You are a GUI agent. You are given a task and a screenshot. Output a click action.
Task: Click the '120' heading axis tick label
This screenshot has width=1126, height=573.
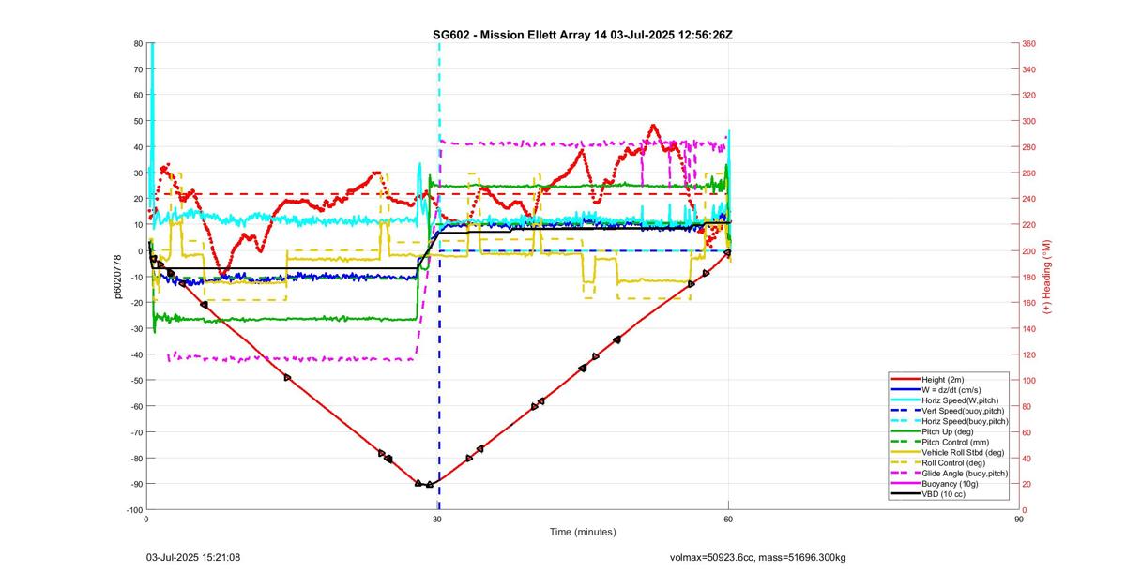tap(1029, 354)
